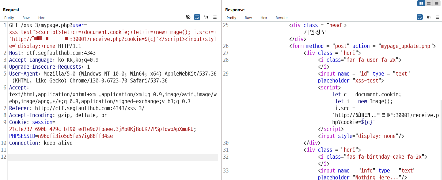442x180 pixels.
Task: Switch to the Request Raw tab
Action: coord(26,18)
